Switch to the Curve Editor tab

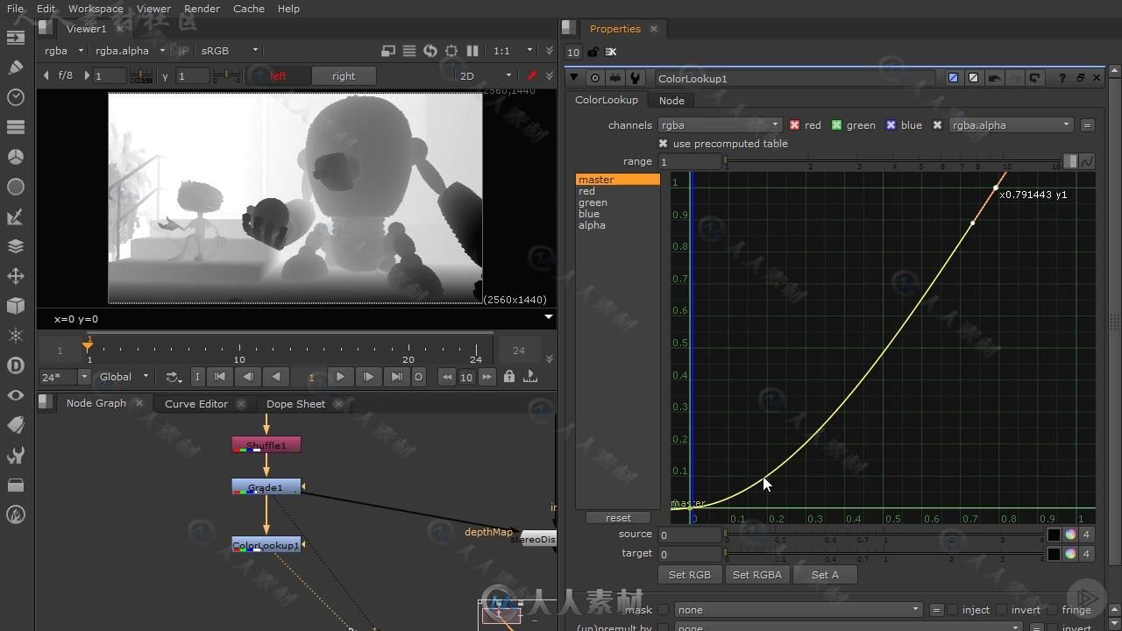[x=196, y=404]
